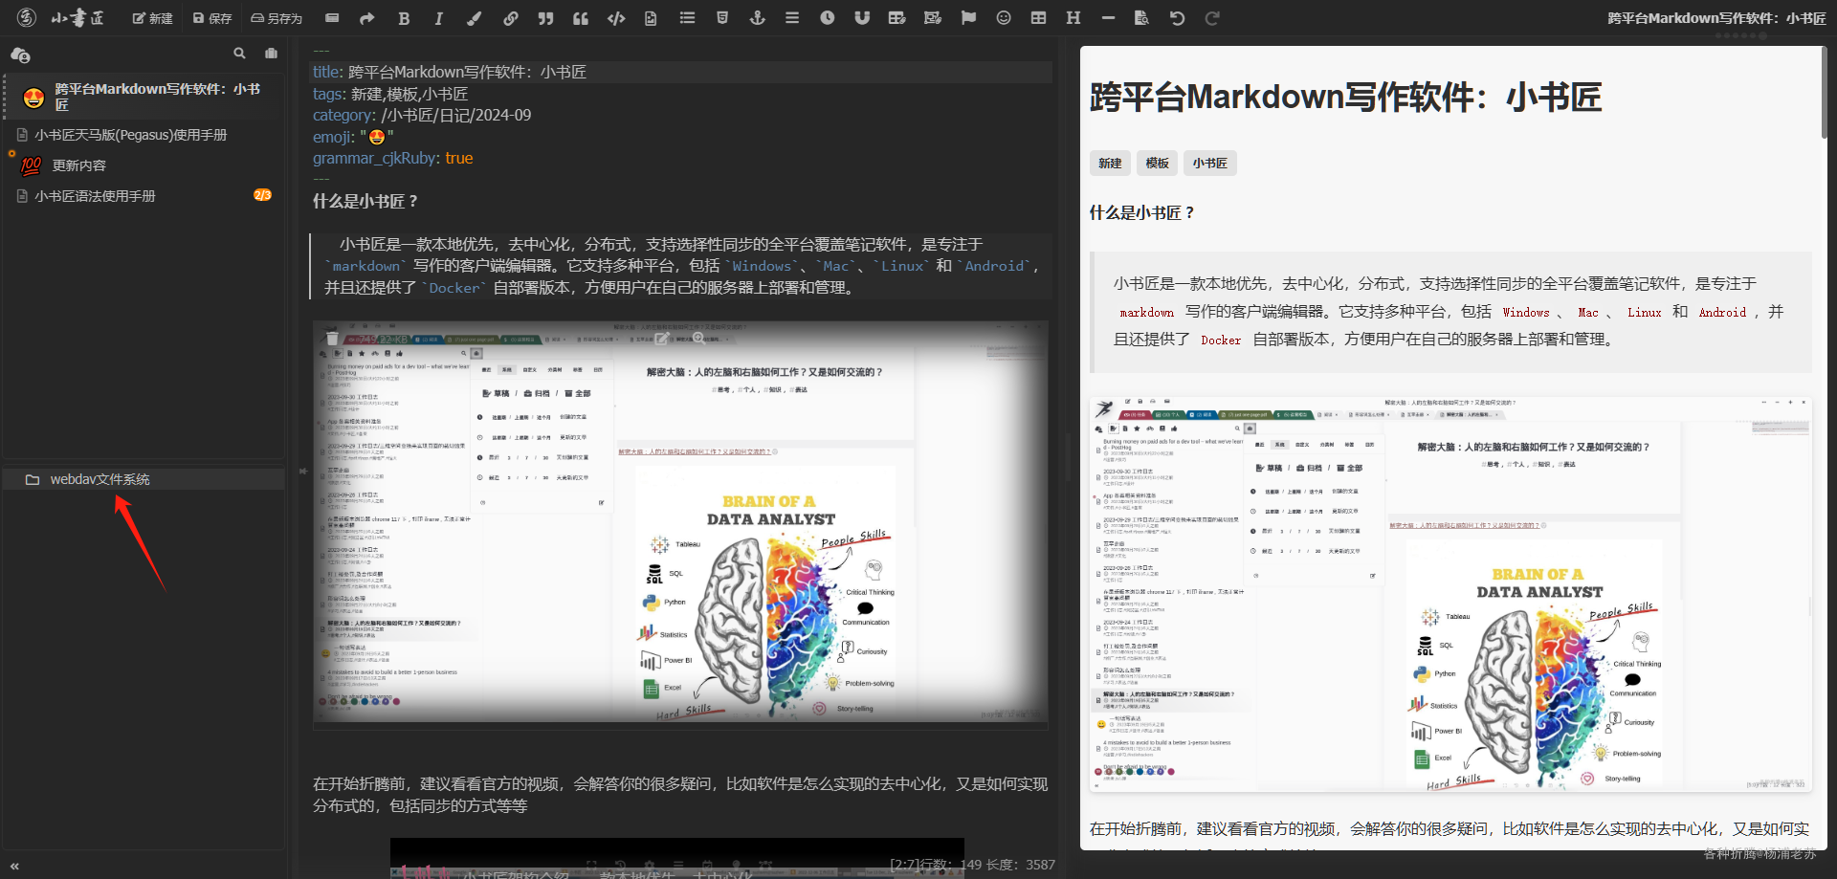Click the 小书匠 tag in preview
Screen dimensions: 1837x879
tap(1210, 164)
